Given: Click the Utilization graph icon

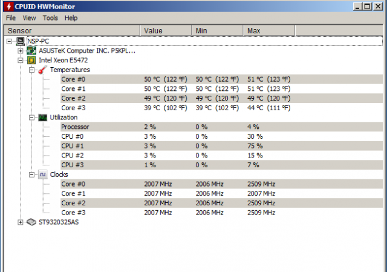Looking at the screenshot, I should [x=42, y=117].
